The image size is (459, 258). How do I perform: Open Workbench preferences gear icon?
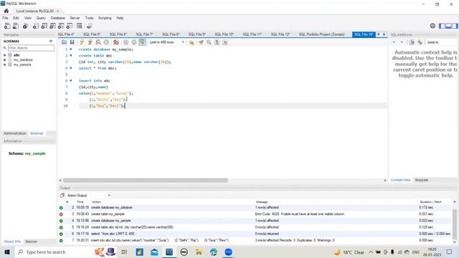coord(432,26)
